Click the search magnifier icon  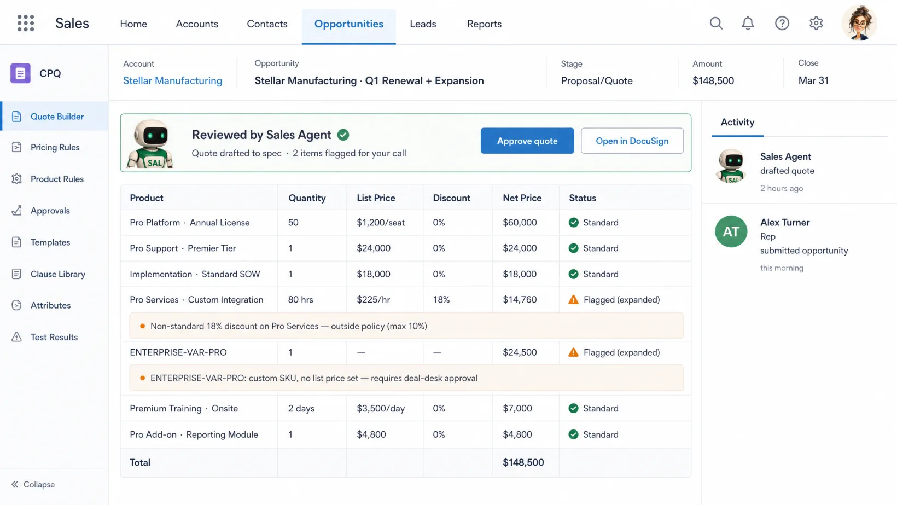click(716, 23)
